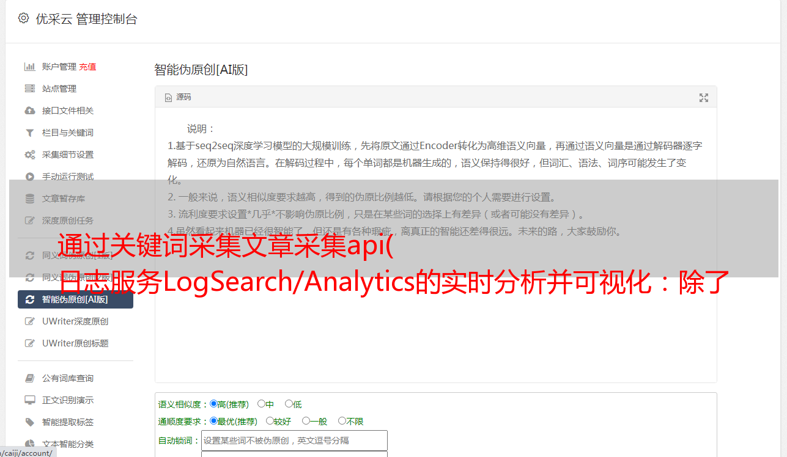The image size is (787, 457).
Task: Open the red 充值 link
Action: (87, 67)
